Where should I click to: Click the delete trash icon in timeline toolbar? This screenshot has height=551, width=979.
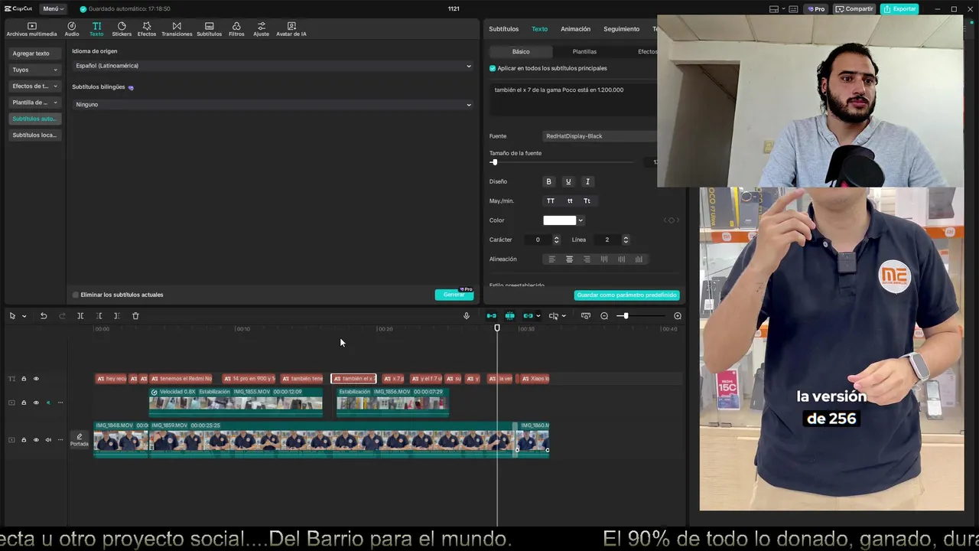coord(135,316)
